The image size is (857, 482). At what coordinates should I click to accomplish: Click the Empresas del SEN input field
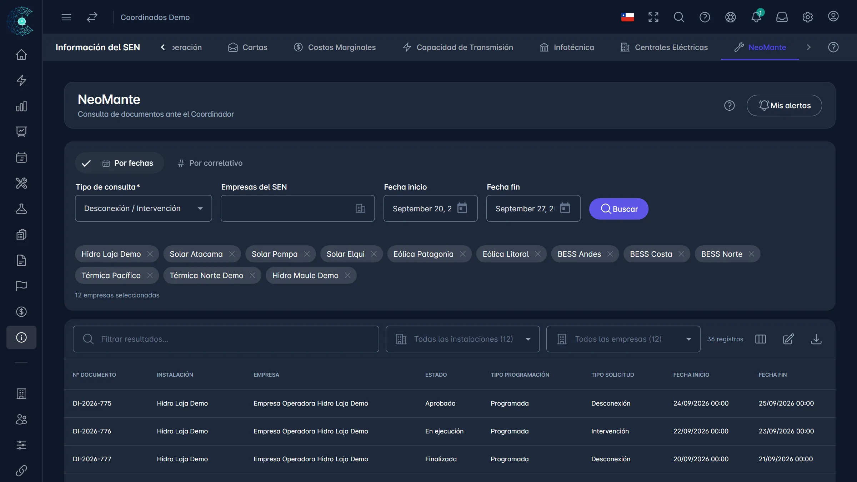[298, 209]
